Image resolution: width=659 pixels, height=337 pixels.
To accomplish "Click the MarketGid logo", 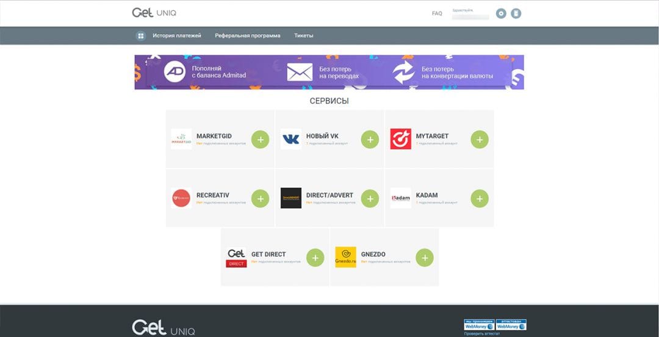I will tap(182, 140).
